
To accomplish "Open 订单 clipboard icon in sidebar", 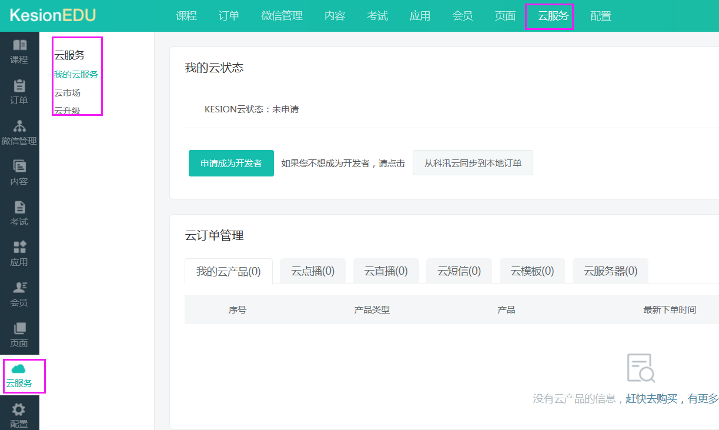I will click(x=19, y=86).
